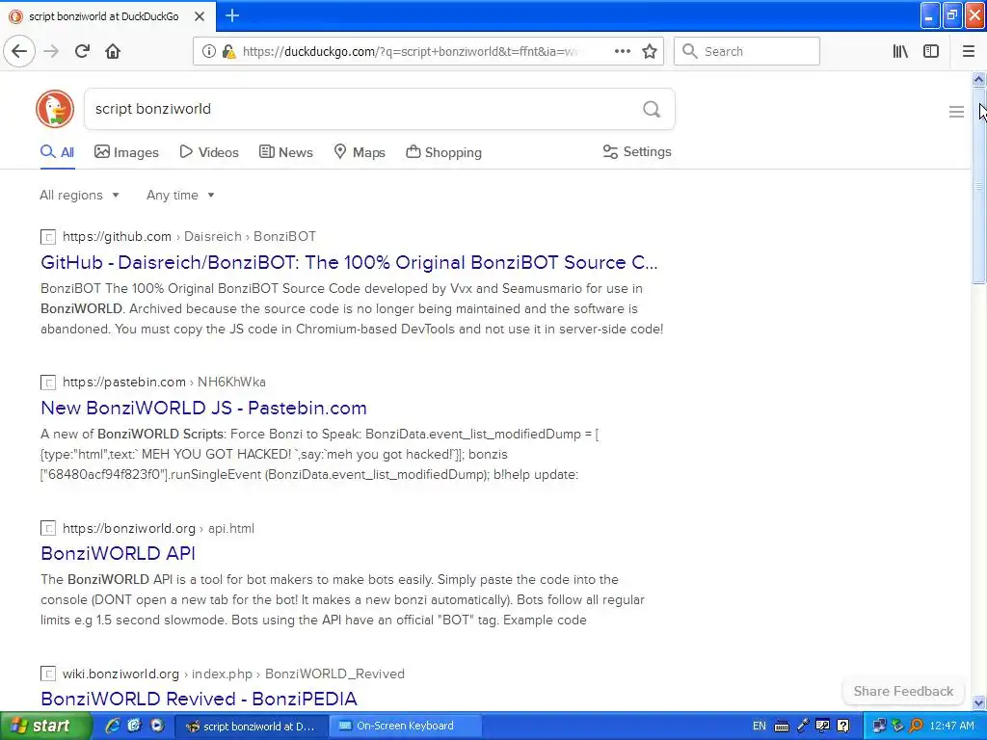
Task: Launch Internet Explorer from quick launch
Action: point(113,726)
